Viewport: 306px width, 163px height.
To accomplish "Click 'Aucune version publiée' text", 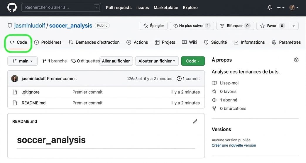I will (231, 140).
